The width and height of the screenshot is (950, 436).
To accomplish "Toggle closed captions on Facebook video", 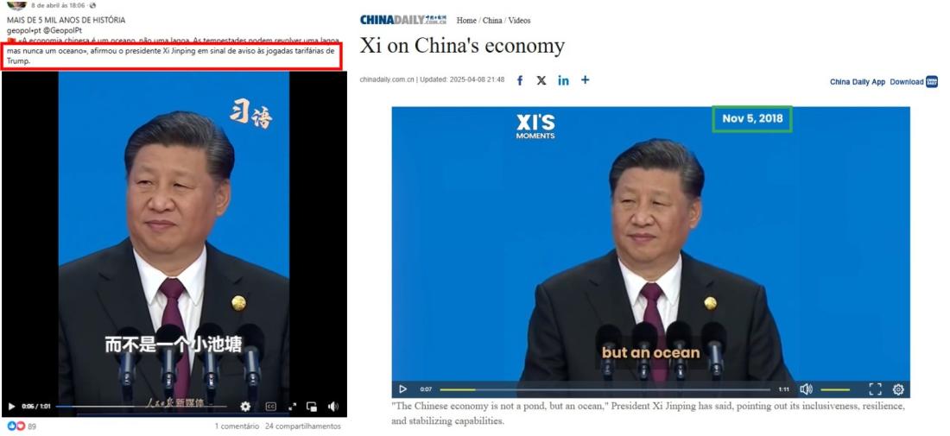I will click(x=271, y=407).
